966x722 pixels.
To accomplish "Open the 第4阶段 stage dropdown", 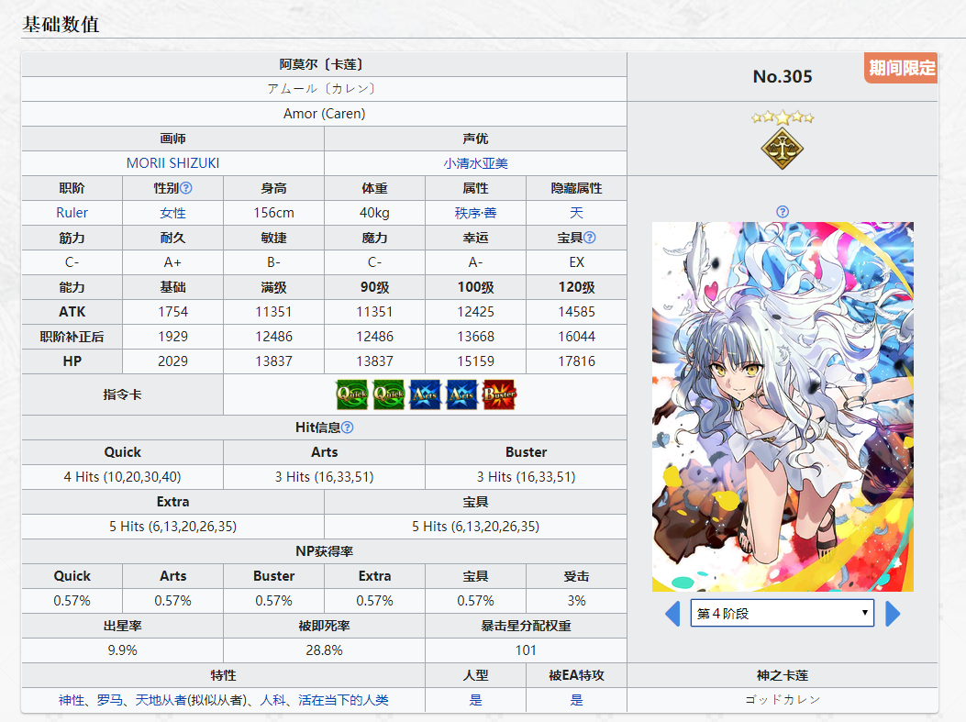I will pos(782,614).
